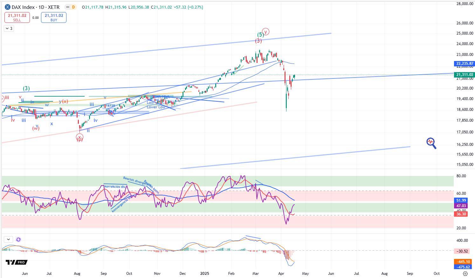Click the red 36.30 indicator value label
The height and width of the screenshot is (278, 475).
pyautogui.click(x=461, y=214)
